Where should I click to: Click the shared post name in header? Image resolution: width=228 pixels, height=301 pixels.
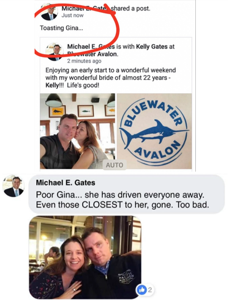(x=92, y=46)
